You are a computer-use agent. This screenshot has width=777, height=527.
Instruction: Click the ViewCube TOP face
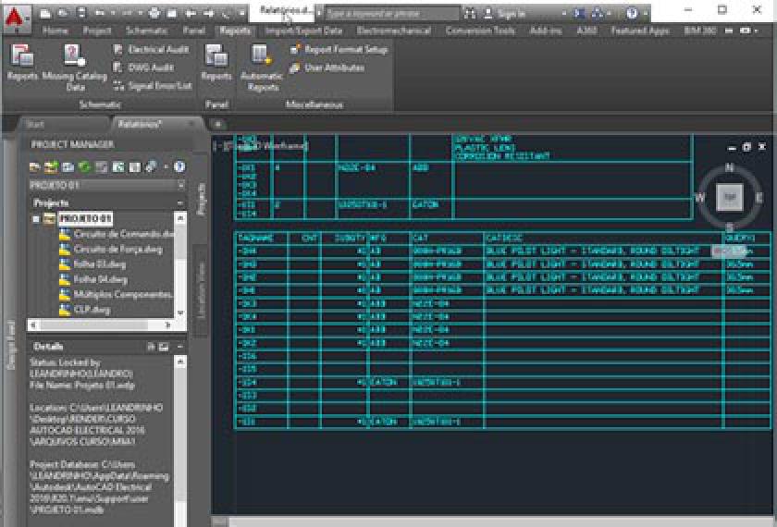click(730, 196)
